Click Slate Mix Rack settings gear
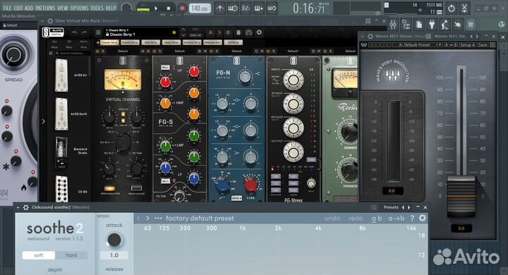Viewport: 508px width, 275px height. click(259, 32)
